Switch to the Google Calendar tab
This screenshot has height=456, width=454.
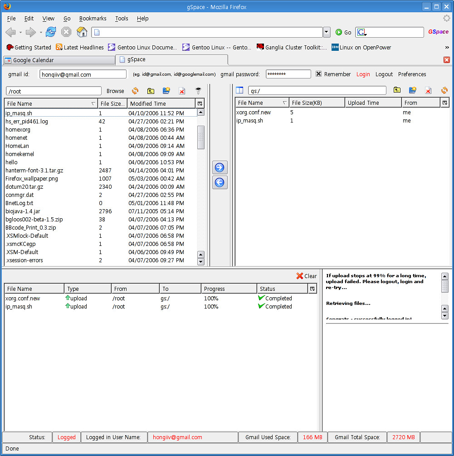(59, 60)
